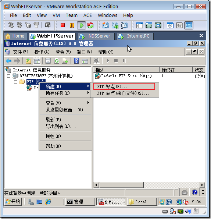Click the VMware summary view icon
Viewport: 211px width, 219px height.
(x=170, y=25)
